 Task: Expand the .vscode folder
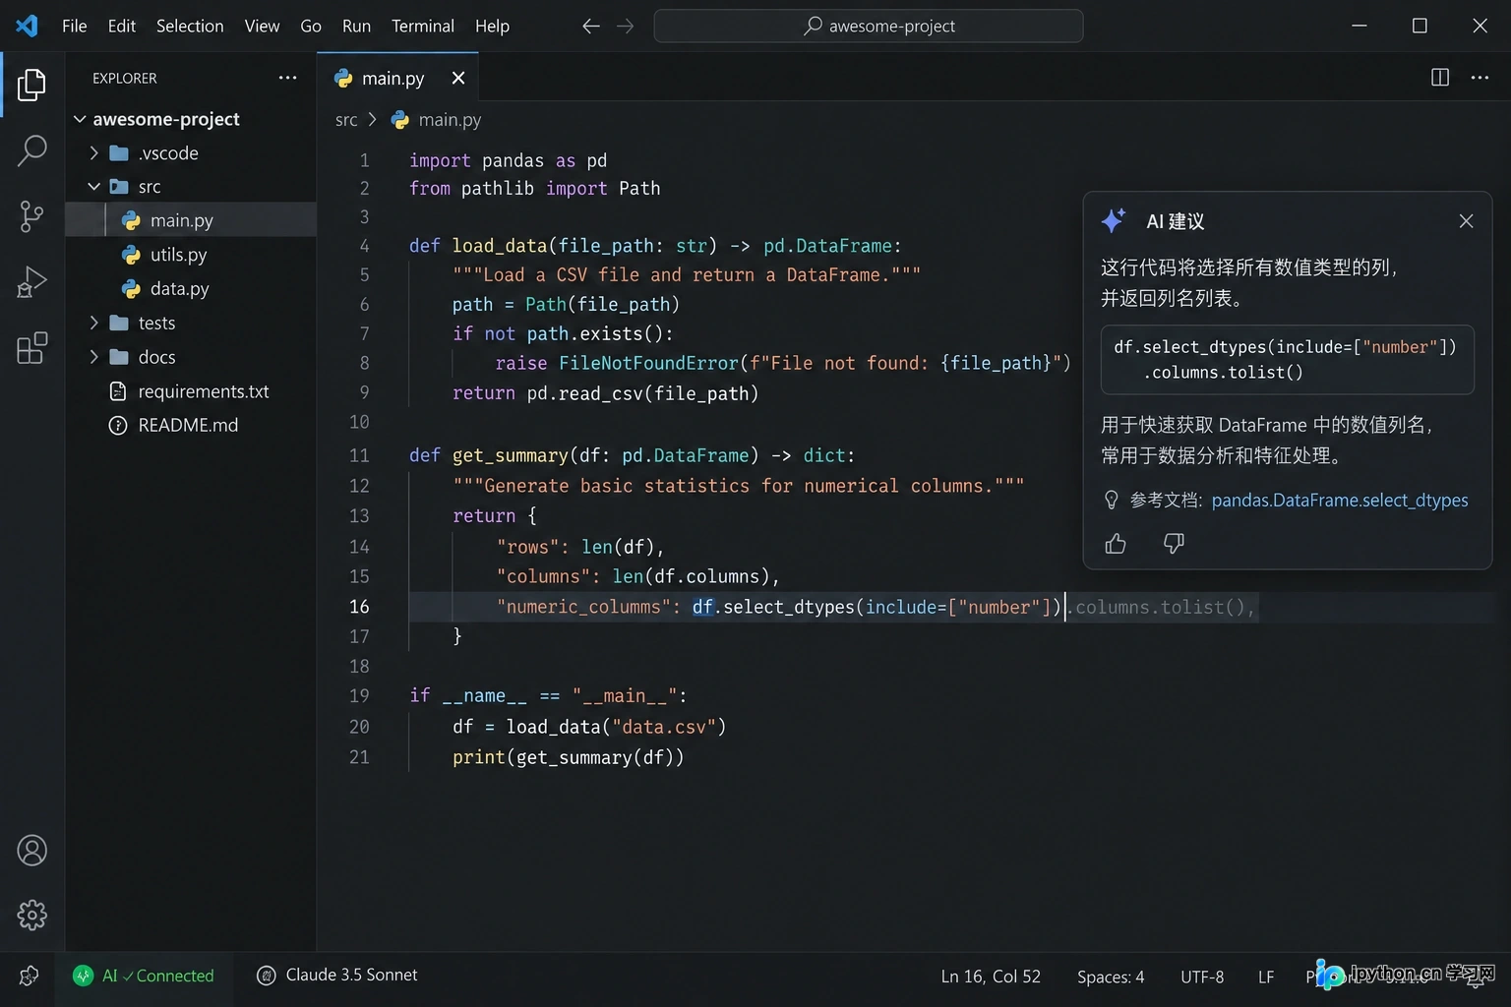(94, 153)
